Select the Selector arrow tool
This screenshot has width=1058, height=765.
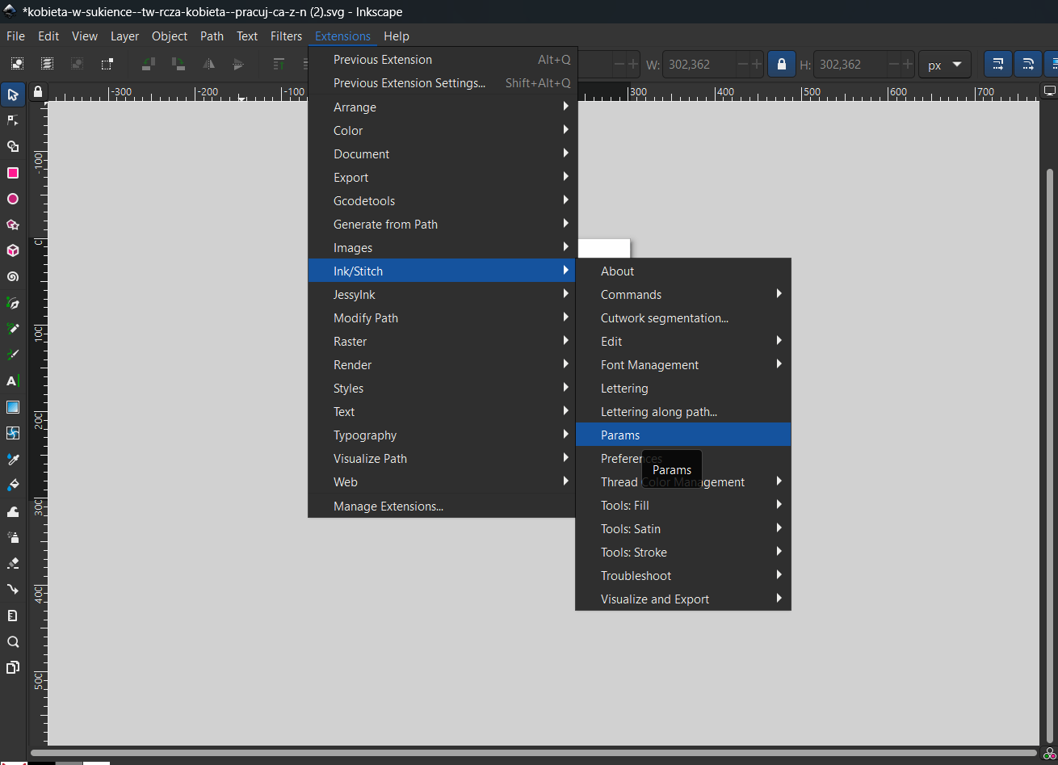pyautogui.click(x=13, y=95)
